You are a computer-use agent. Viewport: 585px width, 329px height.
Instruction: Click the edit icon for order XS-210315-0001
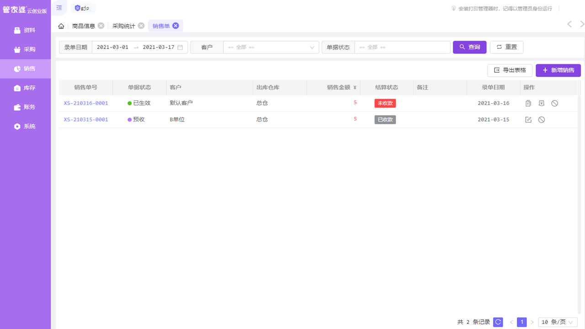pos(528,120)
